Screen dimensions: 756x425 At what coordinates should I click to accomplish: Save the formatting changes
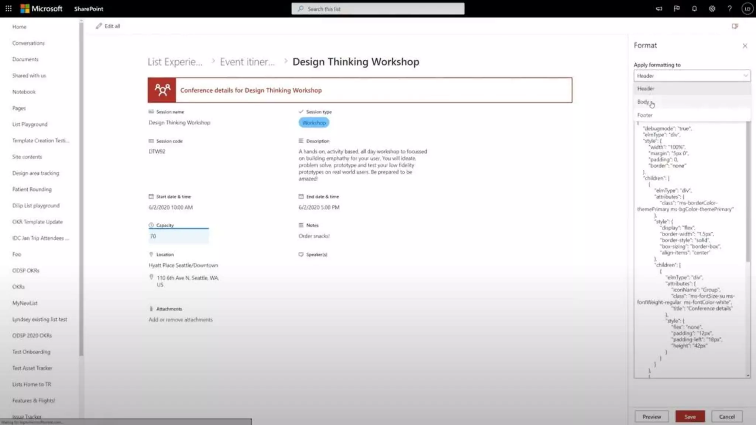tap(690, 417)
